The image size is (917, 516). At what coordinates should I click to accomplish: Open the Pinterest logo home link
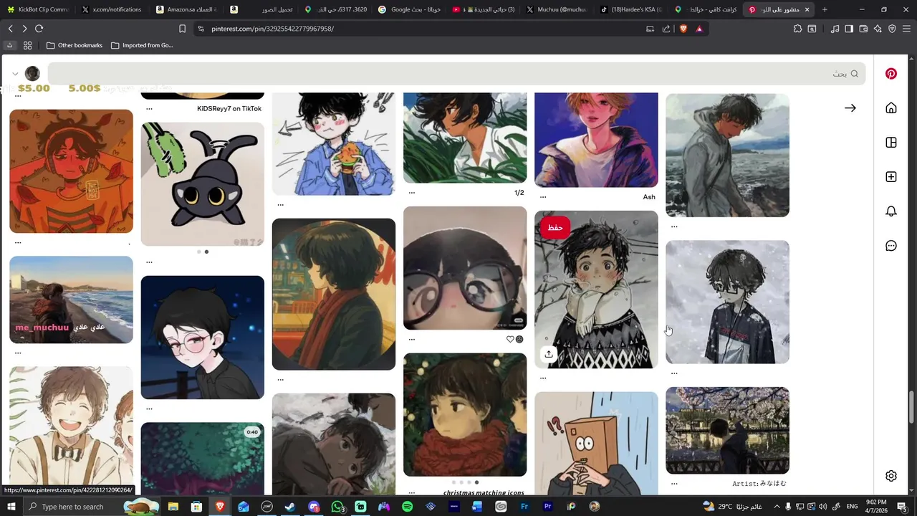click(891, 74)
